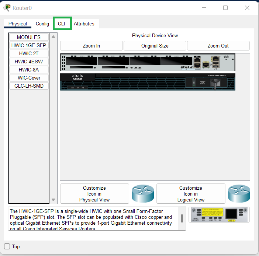Viewport: 259px width, 256px height.
Task: Click the Original Size button
Action: [x=155, y=46]
